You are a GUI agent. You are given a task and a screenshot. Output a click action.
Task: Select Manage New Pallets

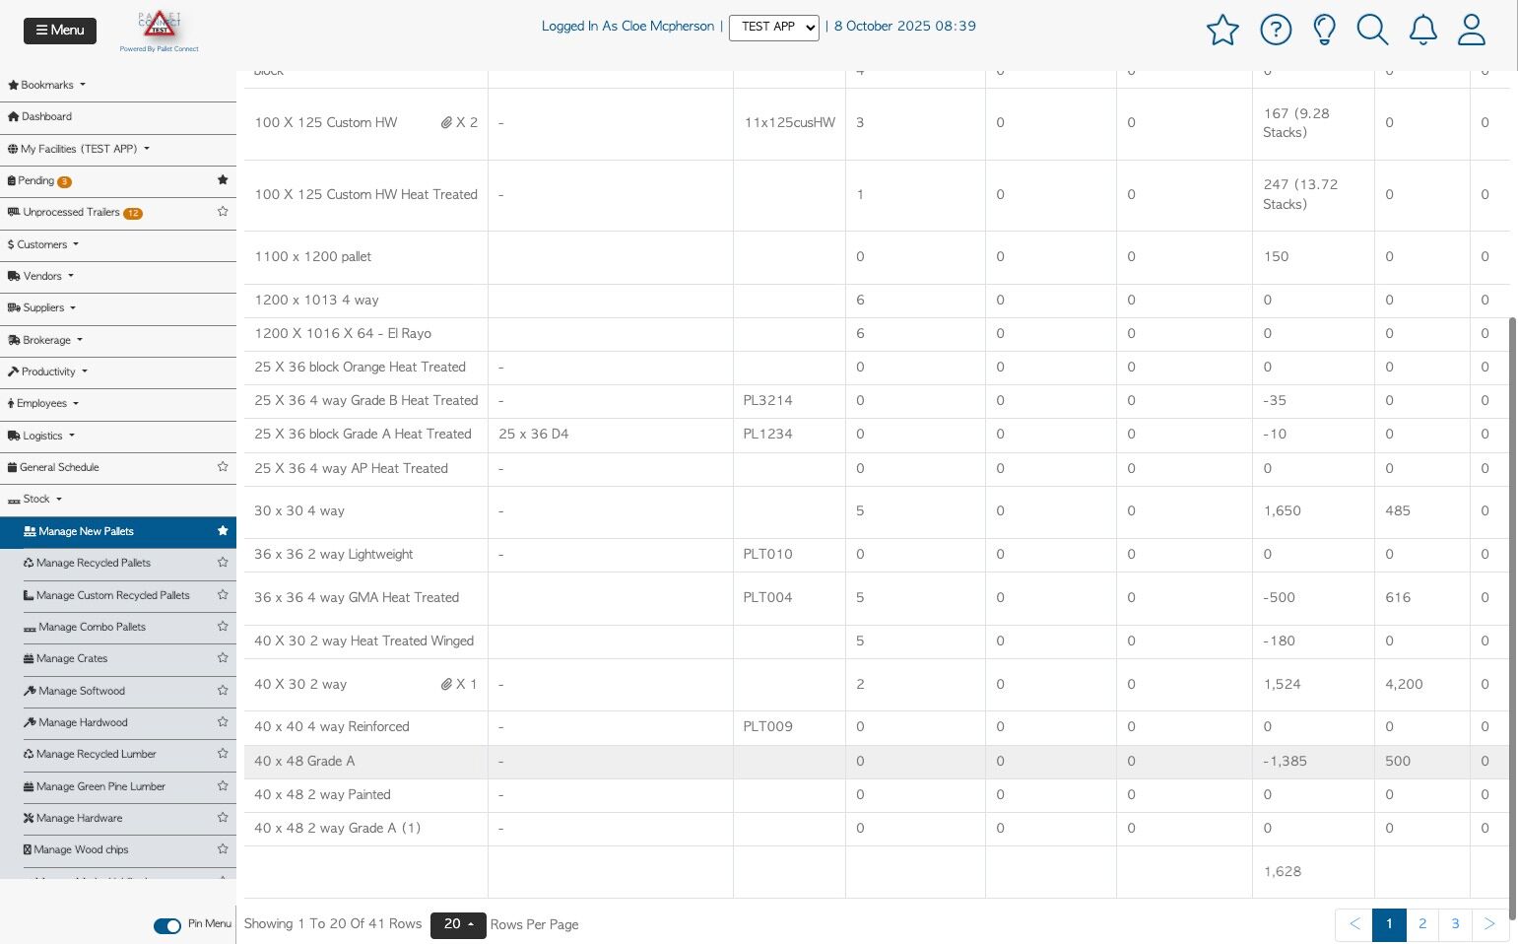click(x=79, y=531)
